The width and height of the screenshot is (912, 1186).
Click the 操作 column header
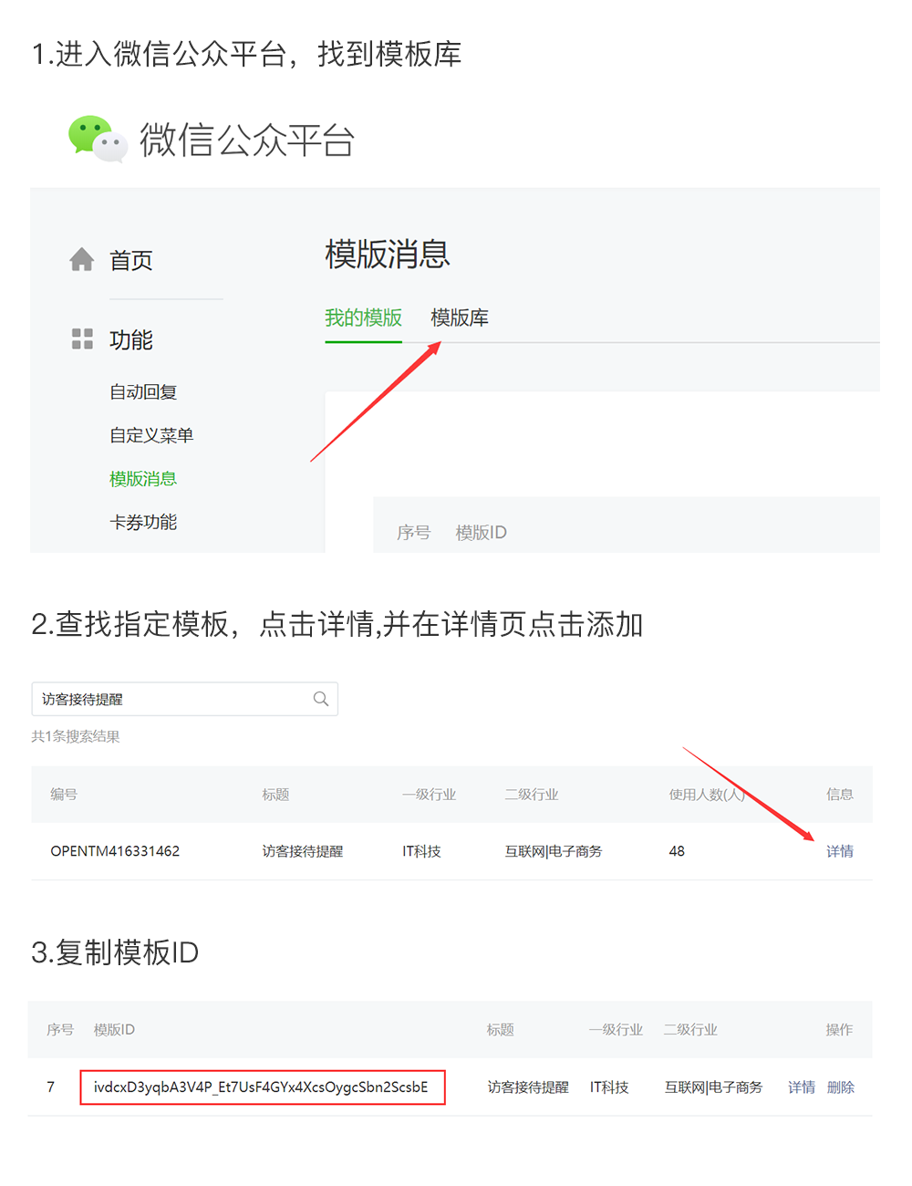pyautogui.click(x=839, y=1030)
